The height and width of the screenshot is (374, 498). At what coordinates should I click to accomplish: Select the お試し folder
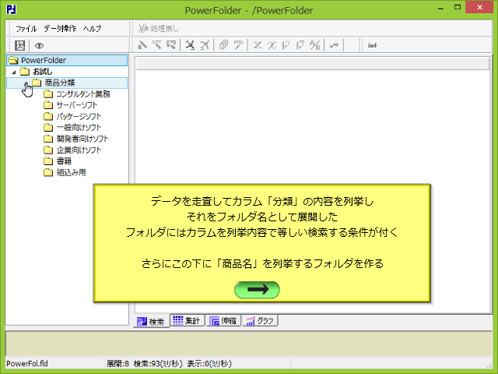43,72
